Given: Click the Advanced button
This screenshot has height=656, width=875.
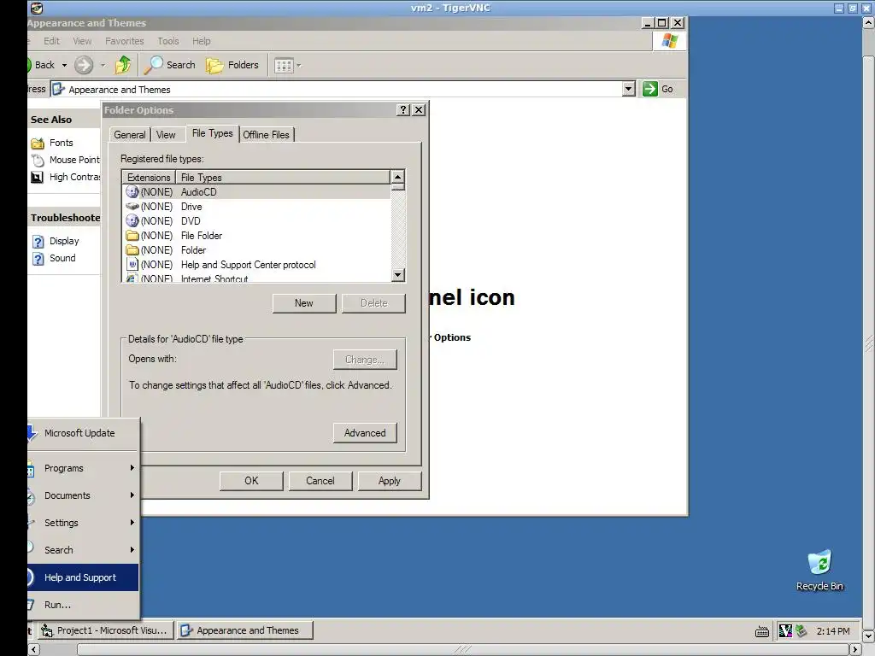Looking at the screenshot, I should tap(365, 433).
